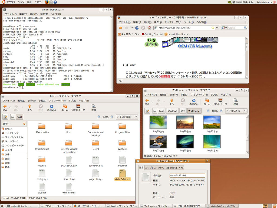Open Firefox back/forward history dropdown
The width and height of the screenshot is (277, 208).
pyautogui.click(x=132, y=28)
